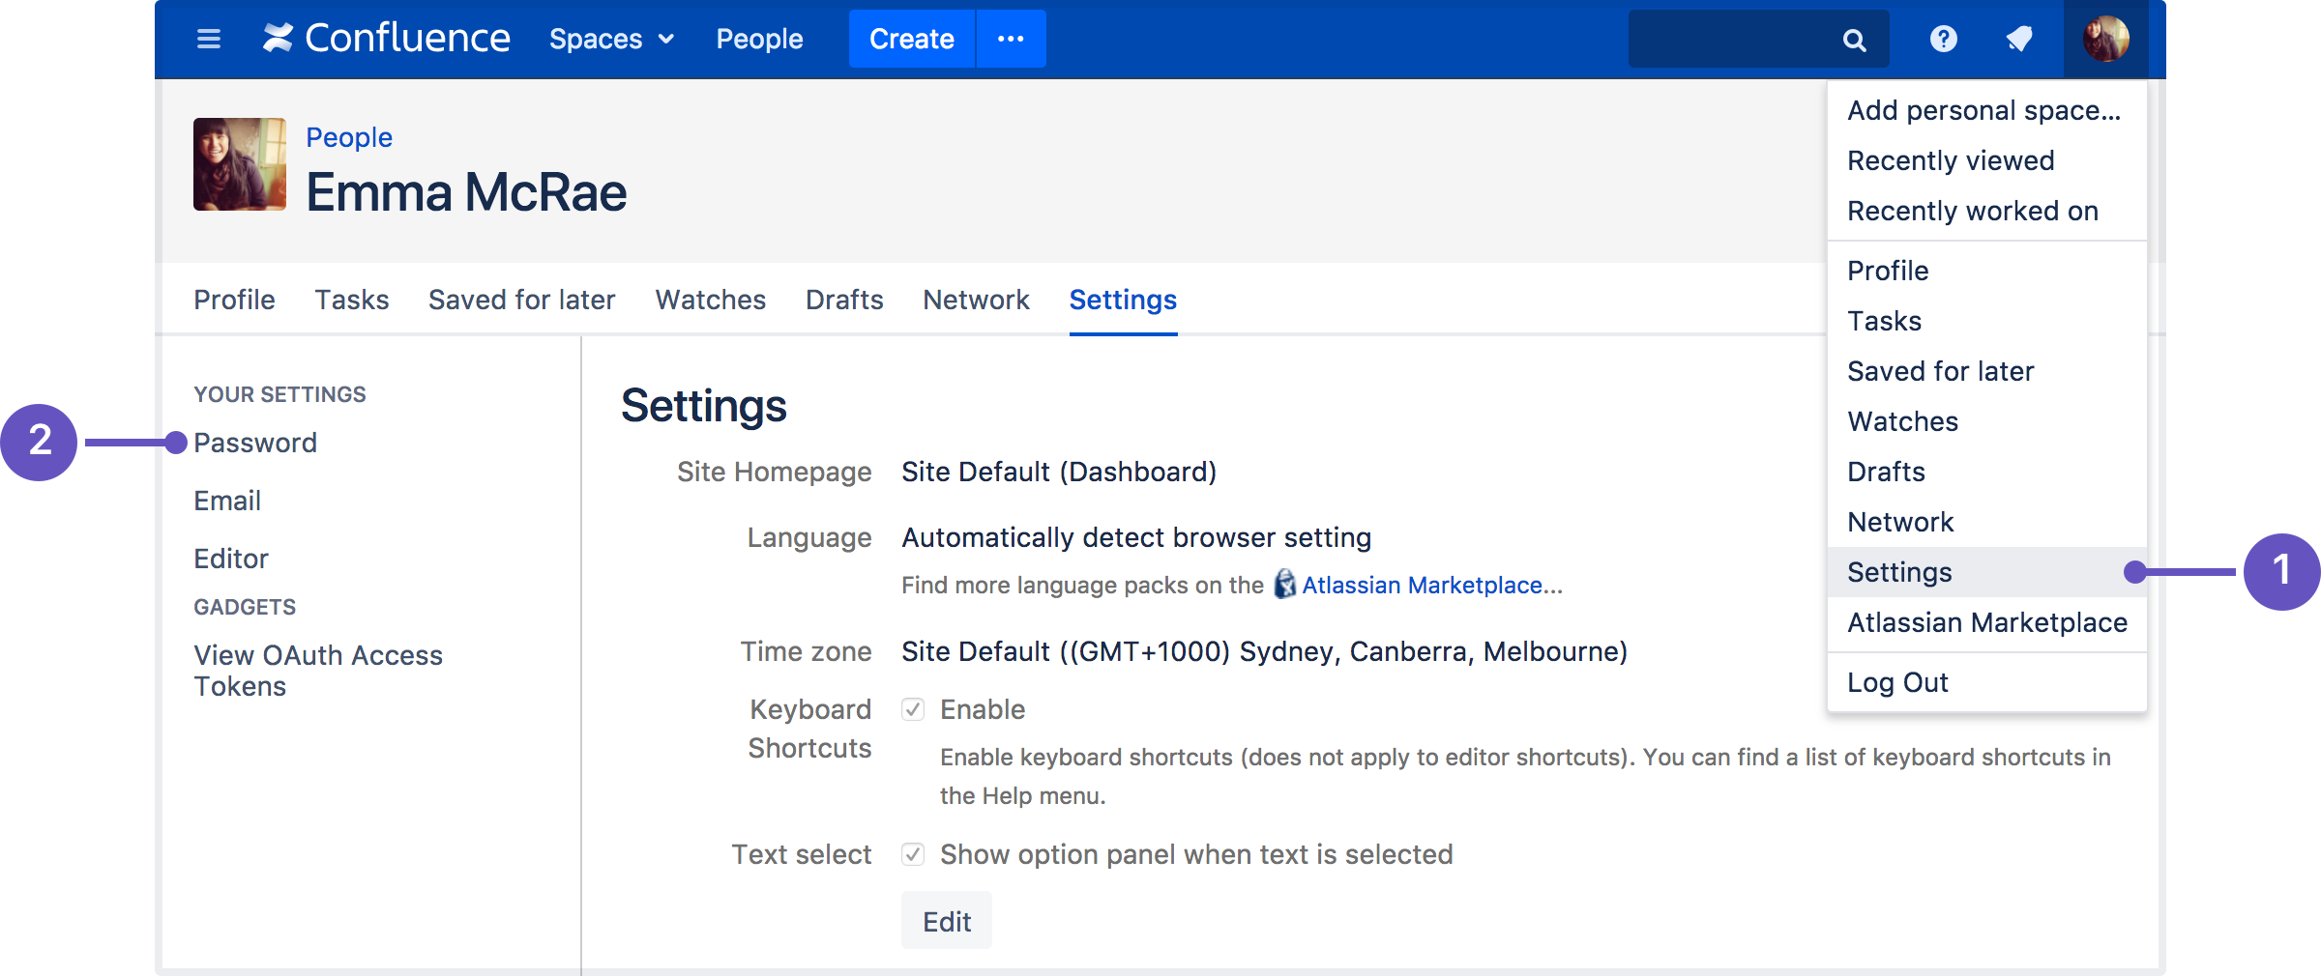Viewport: 2321px width, 976px height.
Task: Click the notifications flag icon
Action: [x=2019, y=39]
